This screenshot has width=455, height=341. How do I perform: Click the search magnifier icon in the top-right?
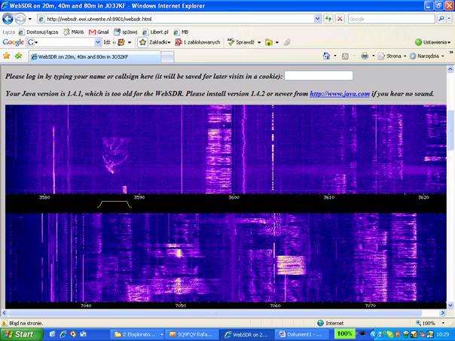point(441,19)
